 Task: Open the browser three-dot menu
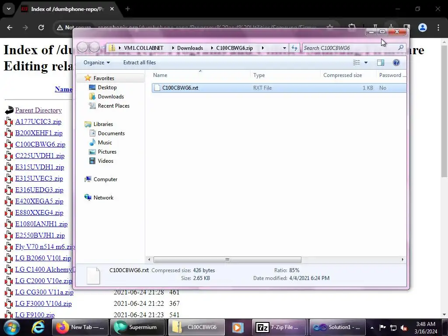[438, 28]
